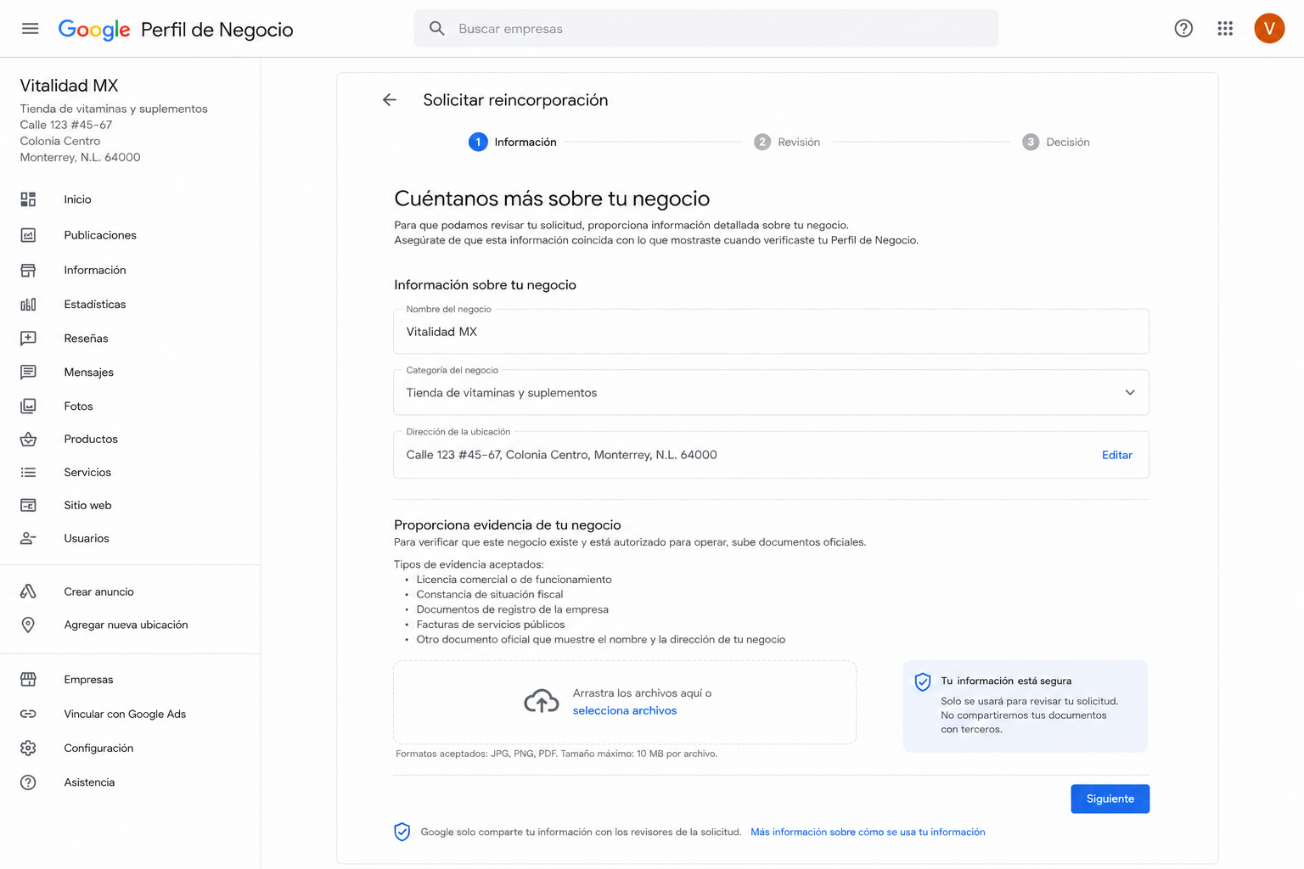The width and height of the screenshot is (1304, 869).
Task: Open Publicaciones in the sidebar
Action: tap(100, 235)
